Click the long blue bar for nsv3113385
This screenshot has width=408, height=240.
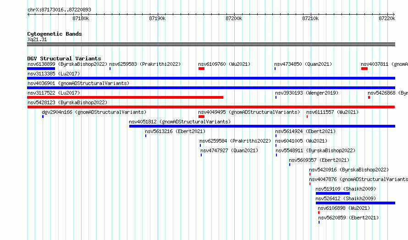point(211,78)
